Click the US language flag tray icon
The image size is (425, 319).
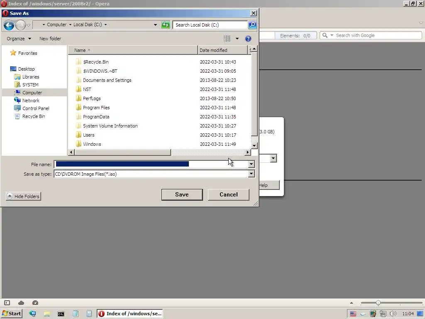pyautogui.click(x=353, y=314)
